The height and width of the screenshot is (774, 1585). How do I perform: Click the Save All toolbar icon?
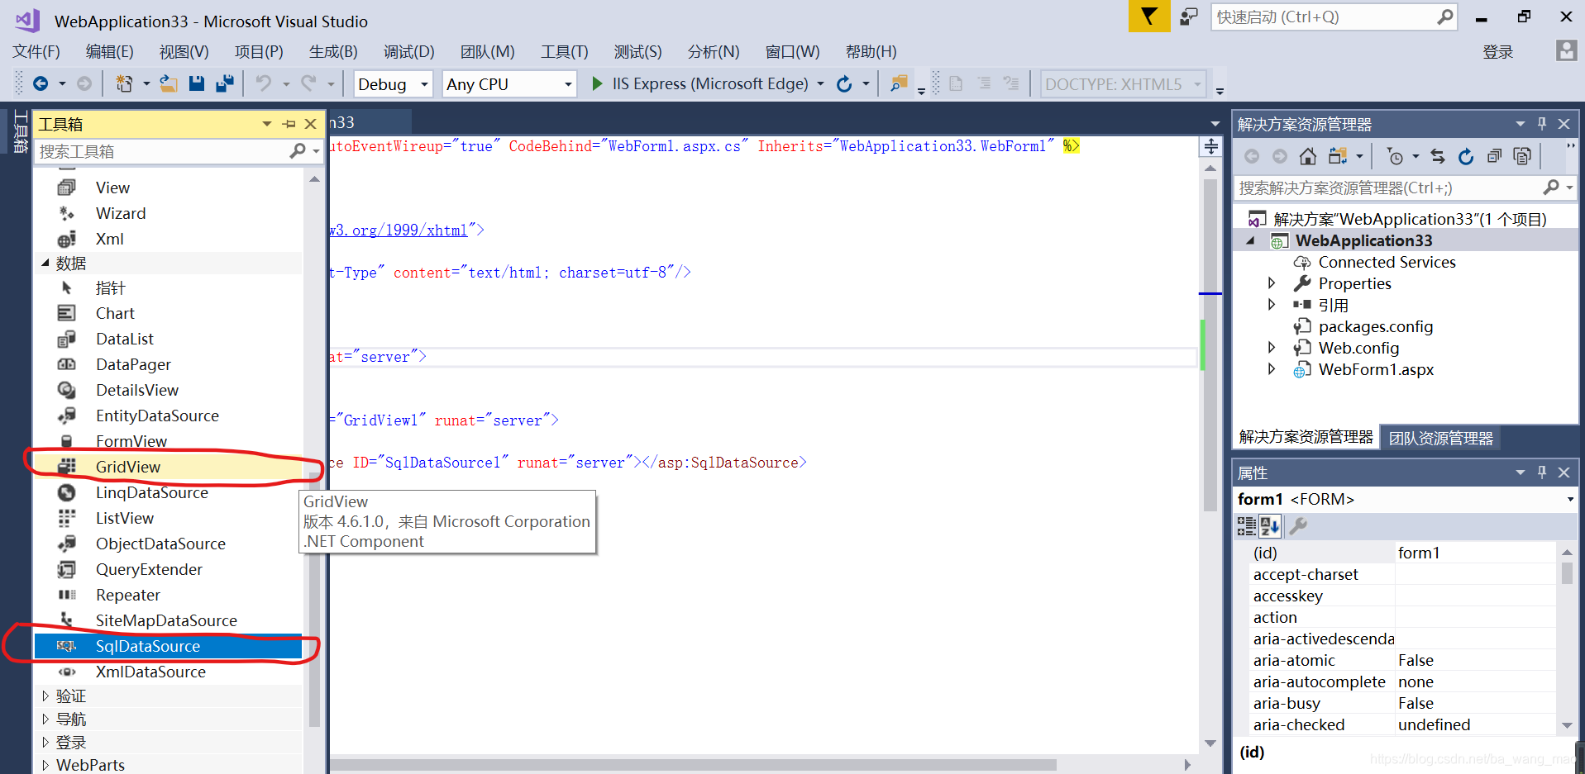coord(225,83)
